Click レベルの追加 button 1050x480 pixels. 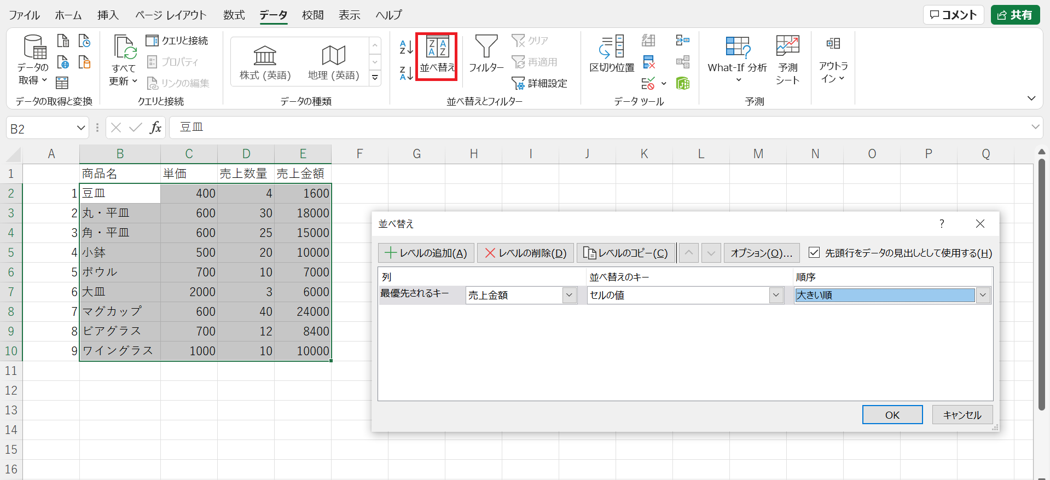(426, 253)
